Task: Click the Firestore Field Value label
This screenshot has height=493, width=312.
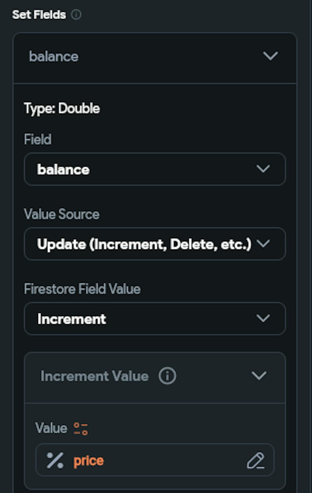Action: point(82,289)
